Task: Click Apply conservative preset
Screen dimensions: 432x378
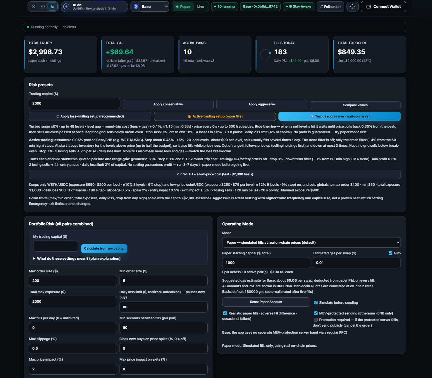Action: 168,104
